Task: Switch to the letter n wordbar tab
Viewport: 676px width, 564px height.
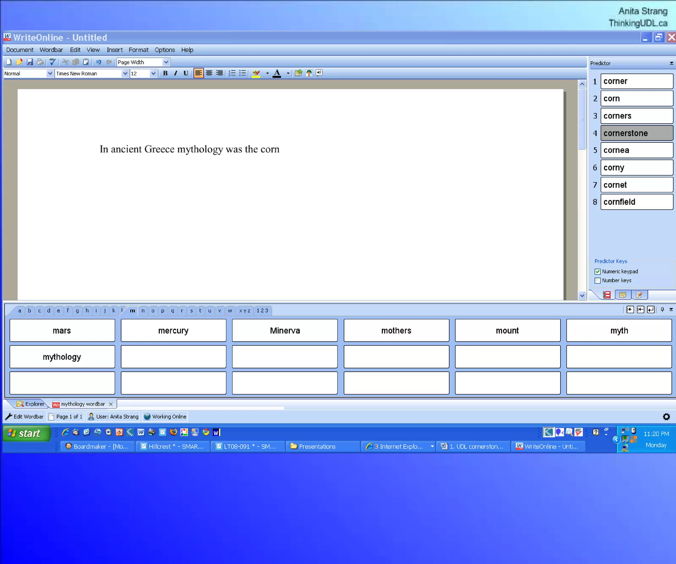Action: [143, 311]
